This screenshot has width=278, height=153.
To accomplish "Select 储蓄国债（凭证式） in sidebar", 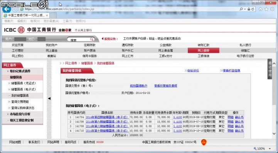I will point(24,83).
